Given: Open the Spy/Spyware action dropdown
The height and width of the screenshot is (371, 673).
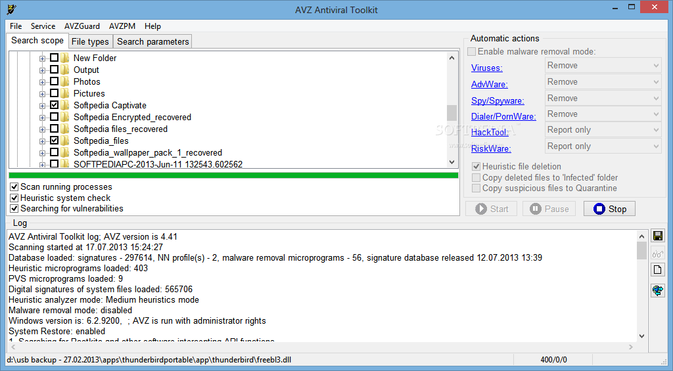Looking at the screenshot, I should coord(603,98).
